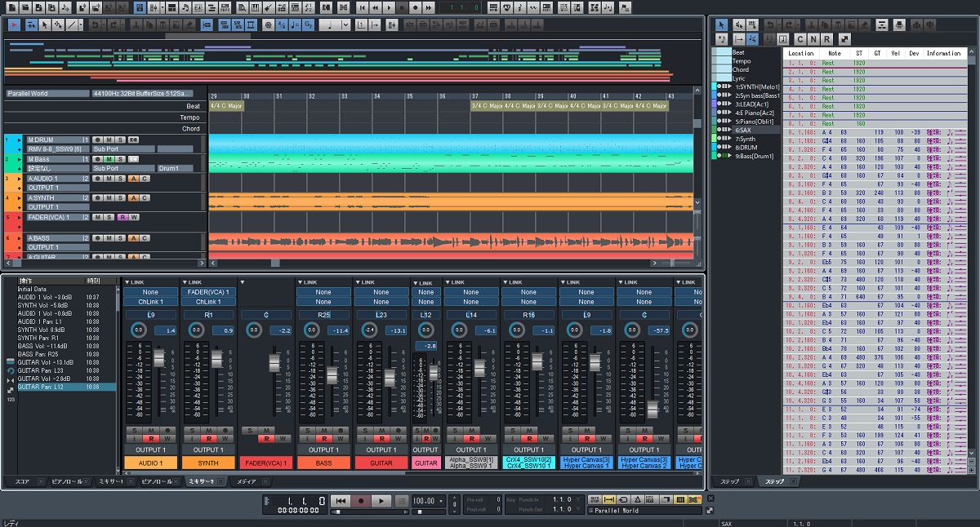
Task: Solo the red GUITAR mixer channel
Action: tap(365, 431)
